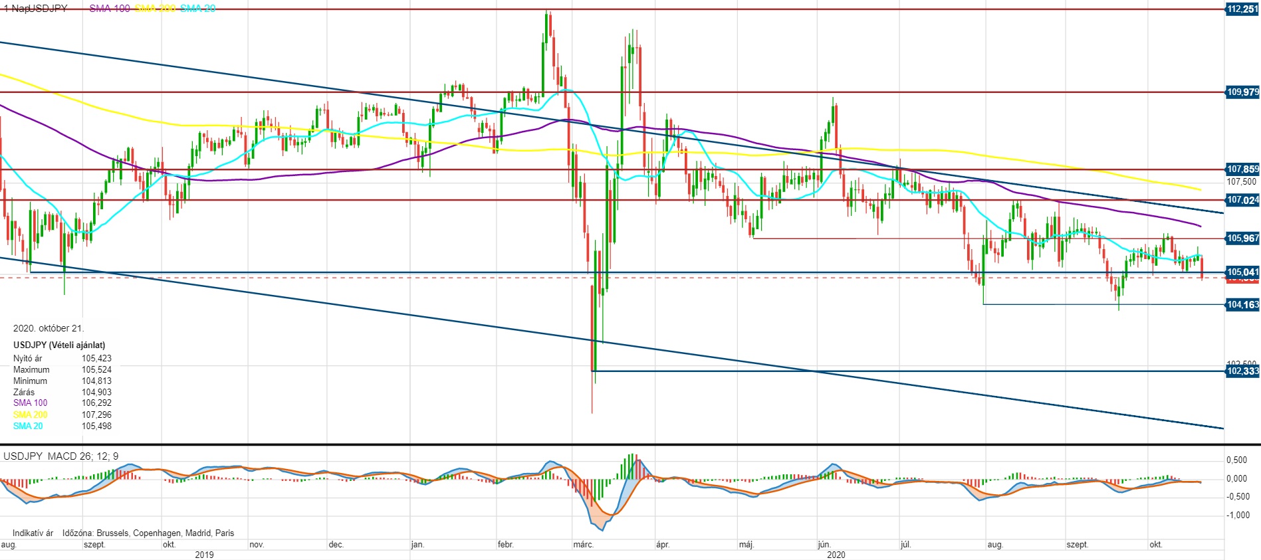
Task: Click the 112,251 price level label
Action: coord(1242,9)
